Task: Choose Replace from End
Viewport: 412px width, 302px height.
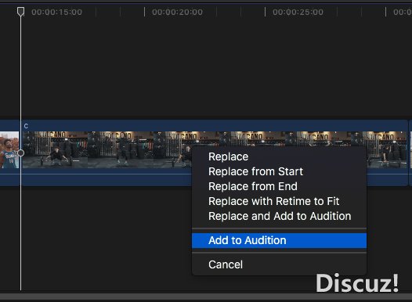Action: click(253, 186)
